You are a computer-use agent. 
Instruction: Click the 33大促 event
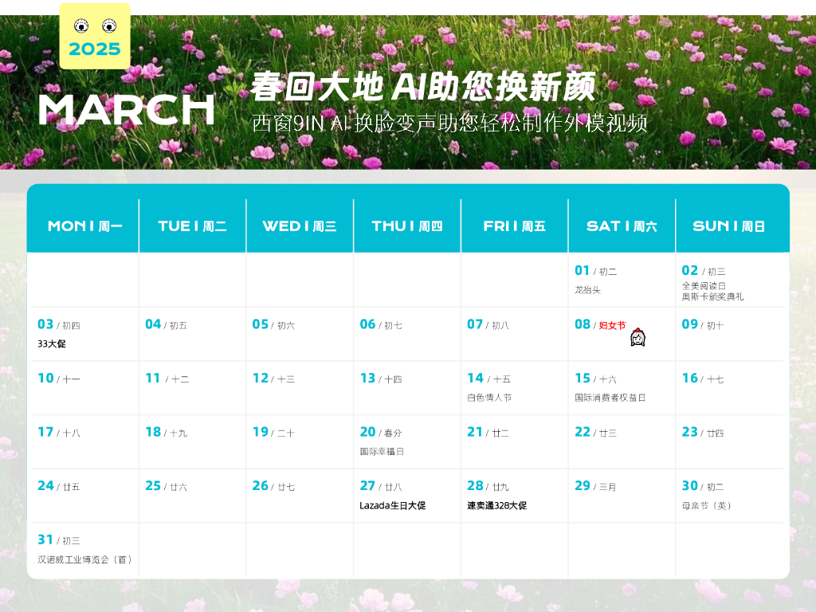point(52,343)
